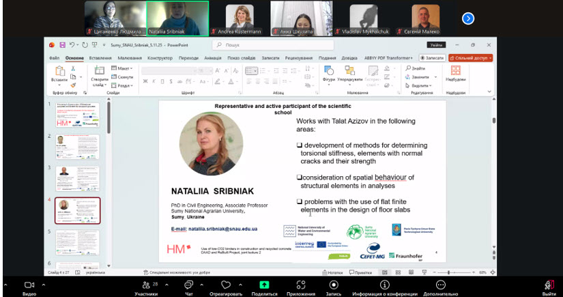Open the Insert ribbon tab

point(100,58)
